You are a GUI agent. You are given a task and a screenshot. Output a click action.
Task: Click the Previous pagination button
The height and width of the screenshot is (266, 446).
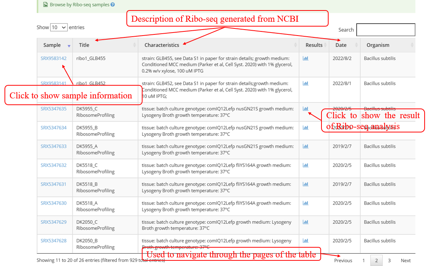343,260
